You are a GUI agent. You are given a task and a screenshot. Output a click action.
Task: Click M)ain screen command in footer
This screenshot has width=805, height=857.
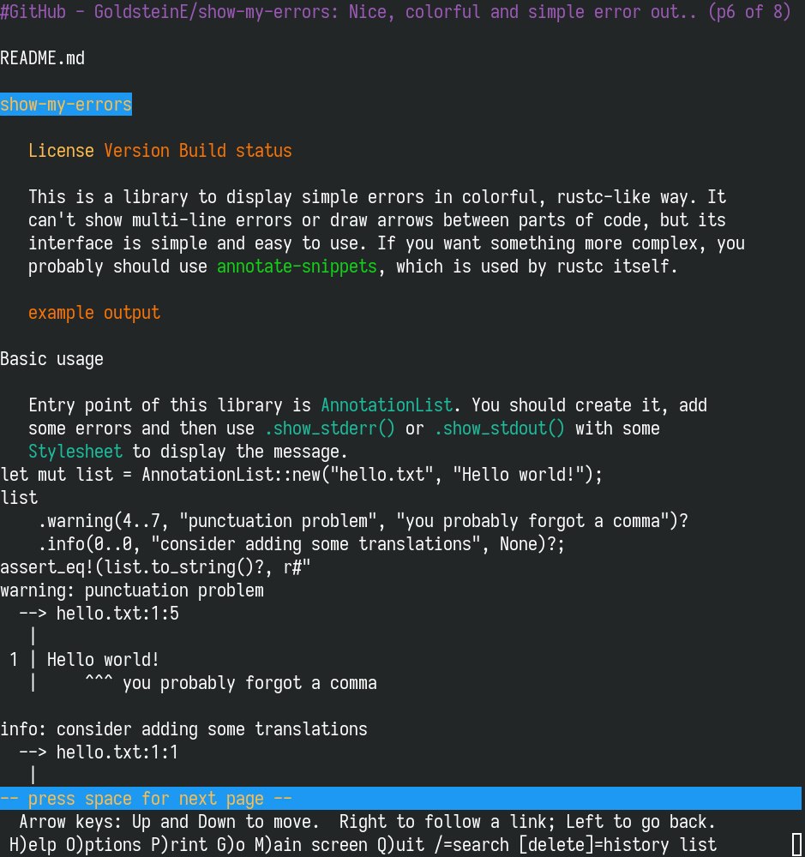[310, 845]
